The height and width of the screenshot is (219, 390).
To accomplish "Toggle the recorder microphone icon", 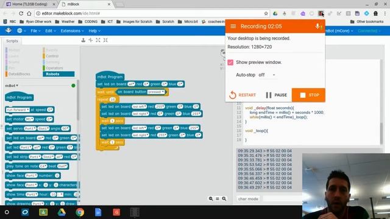I will (317, 26).
